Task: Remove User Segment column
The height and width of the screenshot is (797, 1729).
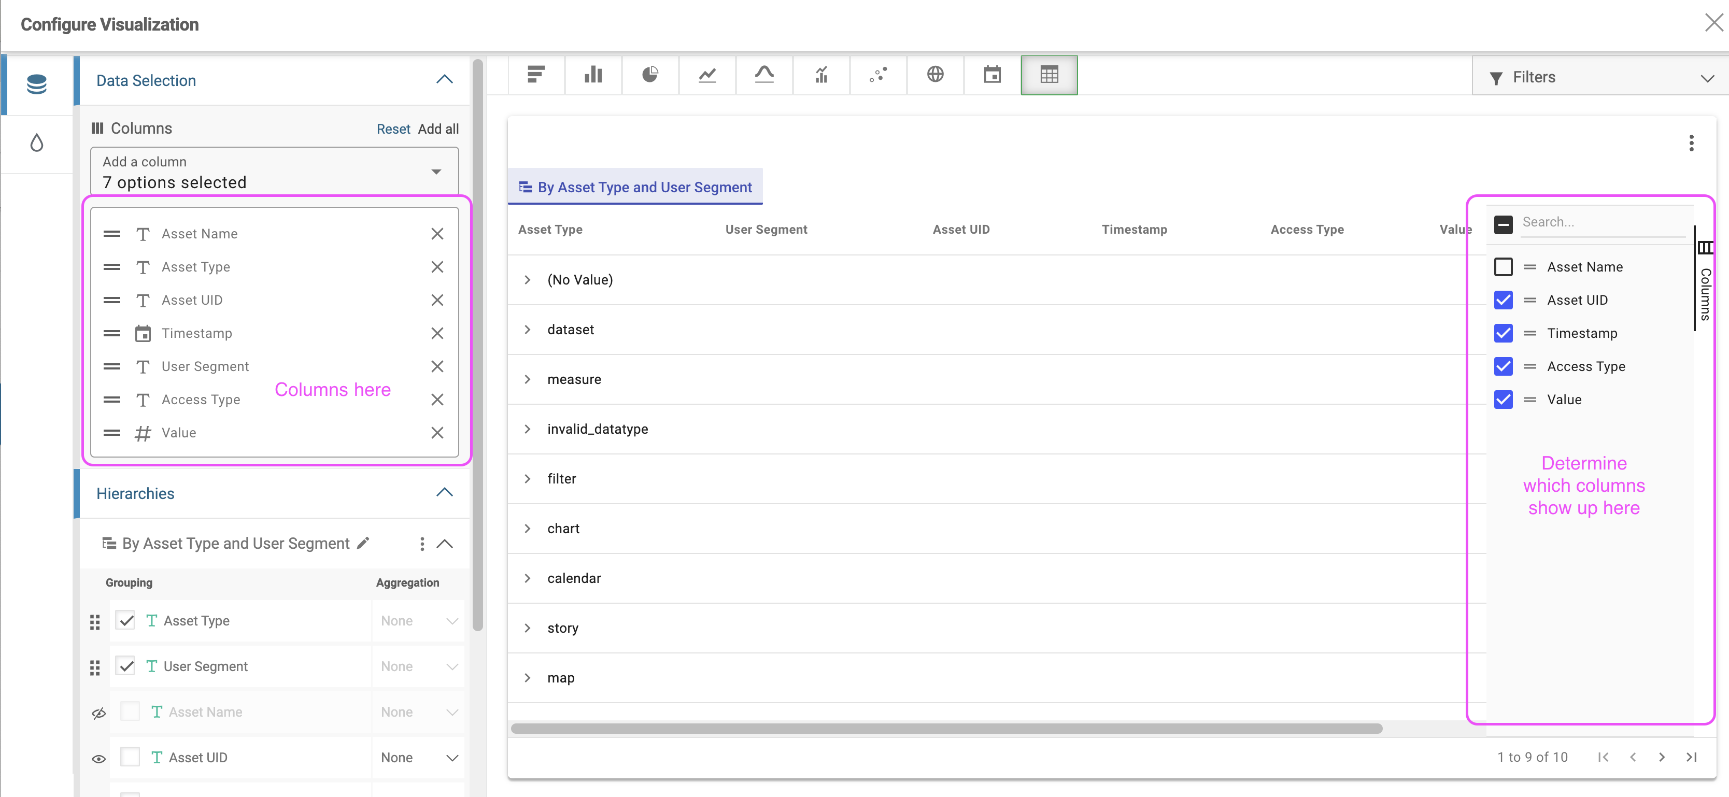Action: [x=437, y=366]
